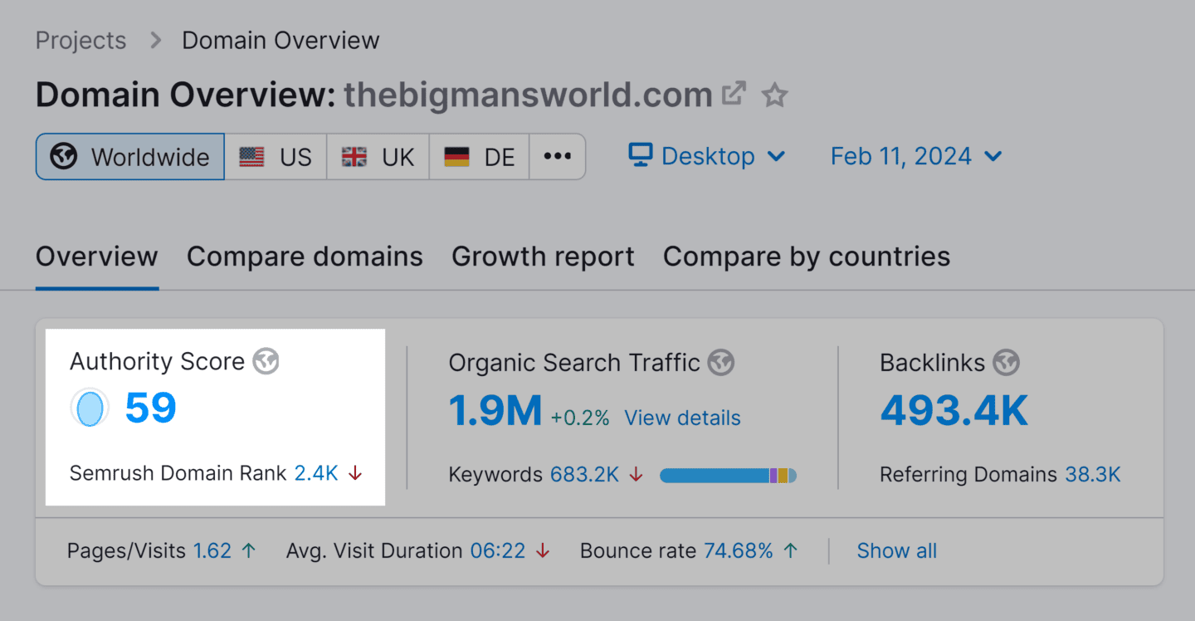The image size is (1195, 621).
Task: Switch to the Compare domains tab
Action: 305,257
